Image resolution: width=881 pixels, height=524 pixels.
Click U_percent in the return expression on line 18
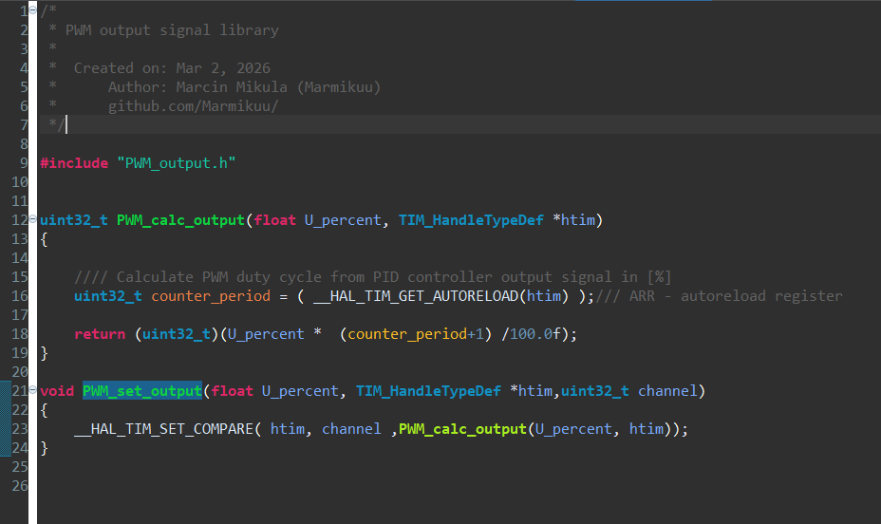pos(266,334)
